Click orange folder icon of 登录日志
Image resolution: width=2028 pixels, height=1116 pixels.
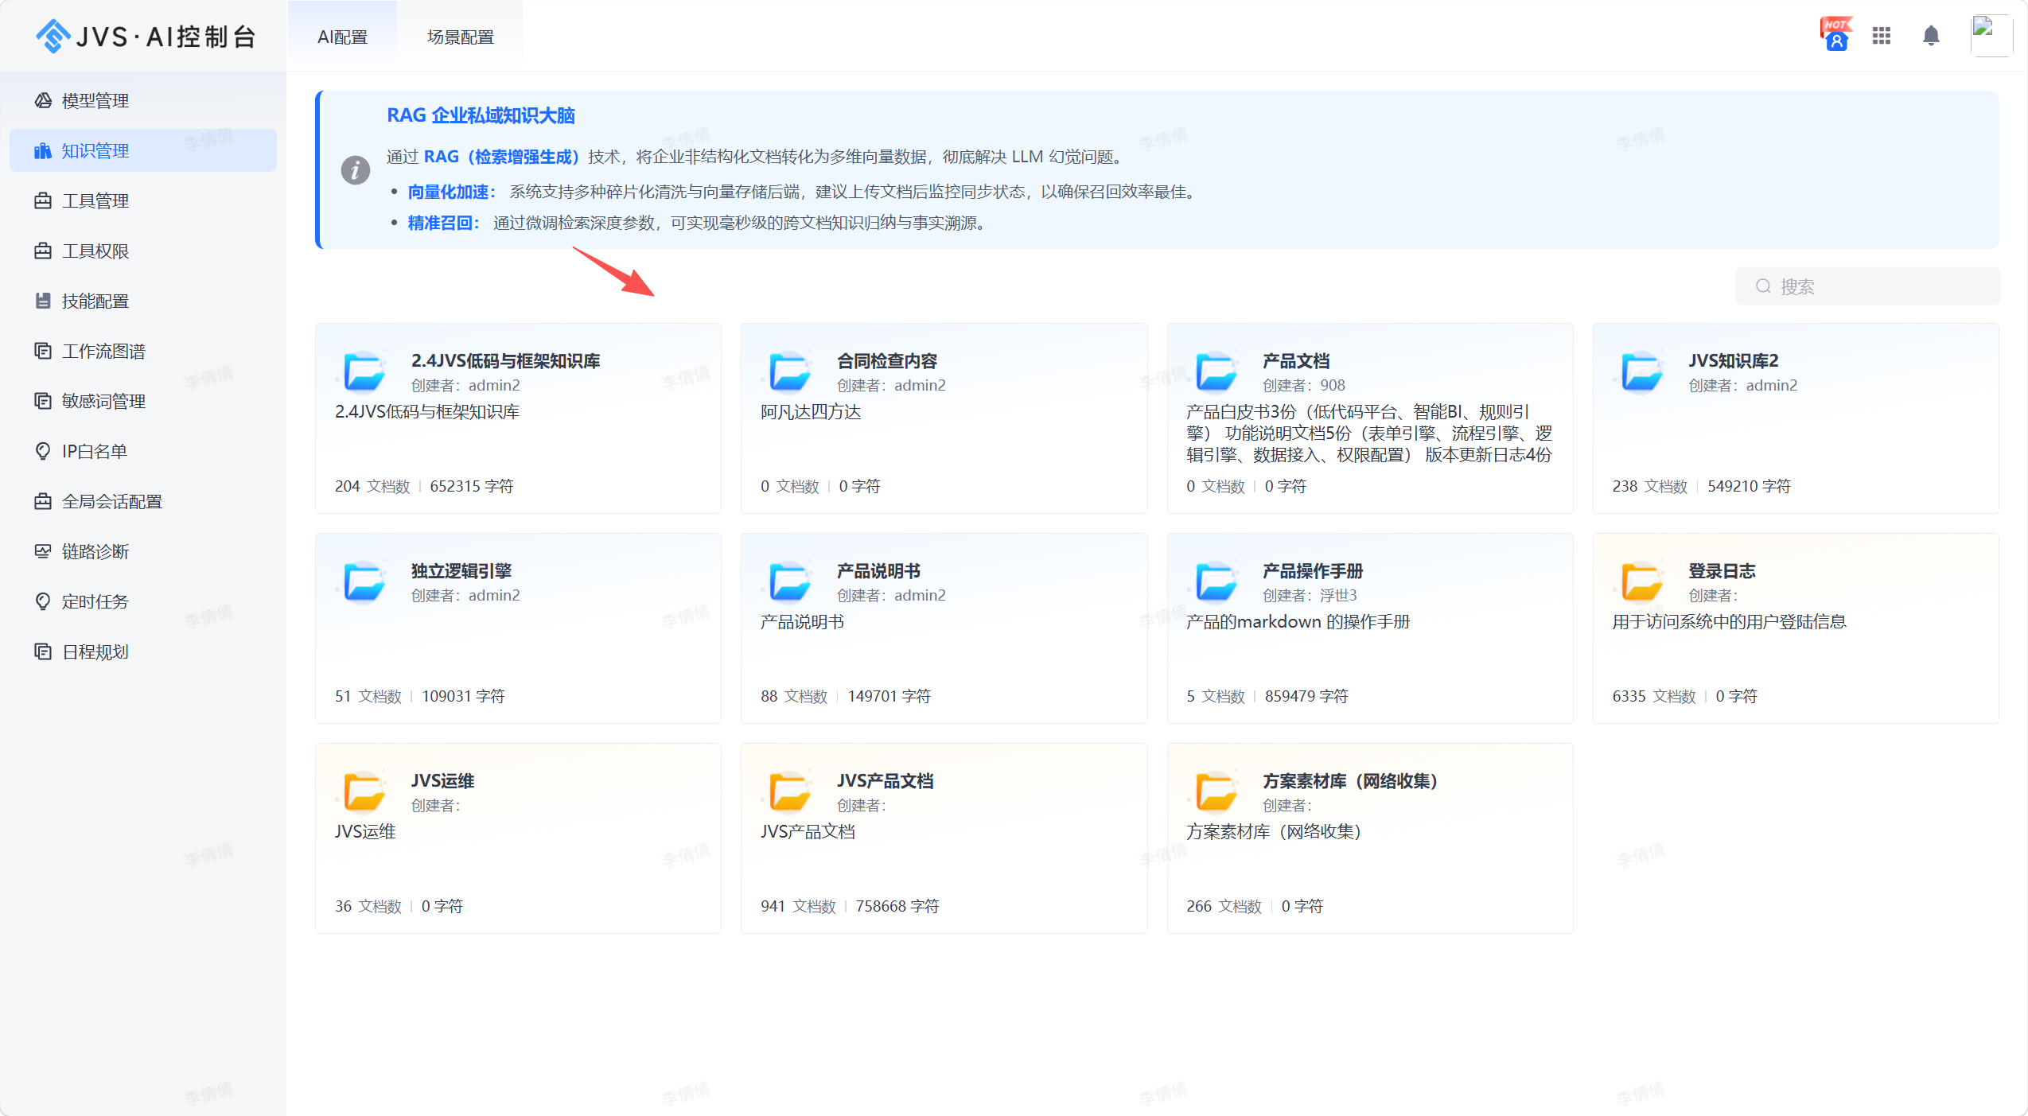pos(1642,581)
